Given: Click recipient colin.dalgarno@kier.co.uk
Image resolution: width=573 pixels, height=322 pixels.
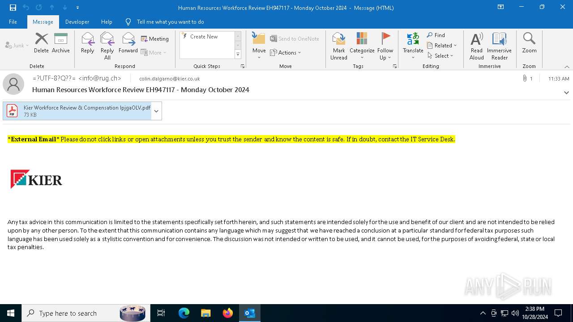Looking at the screenshot, I should click(169, 79).
